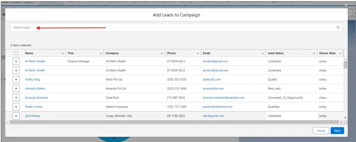
Task: Click company cell CyberTech
Action: [x=112, y=98]
